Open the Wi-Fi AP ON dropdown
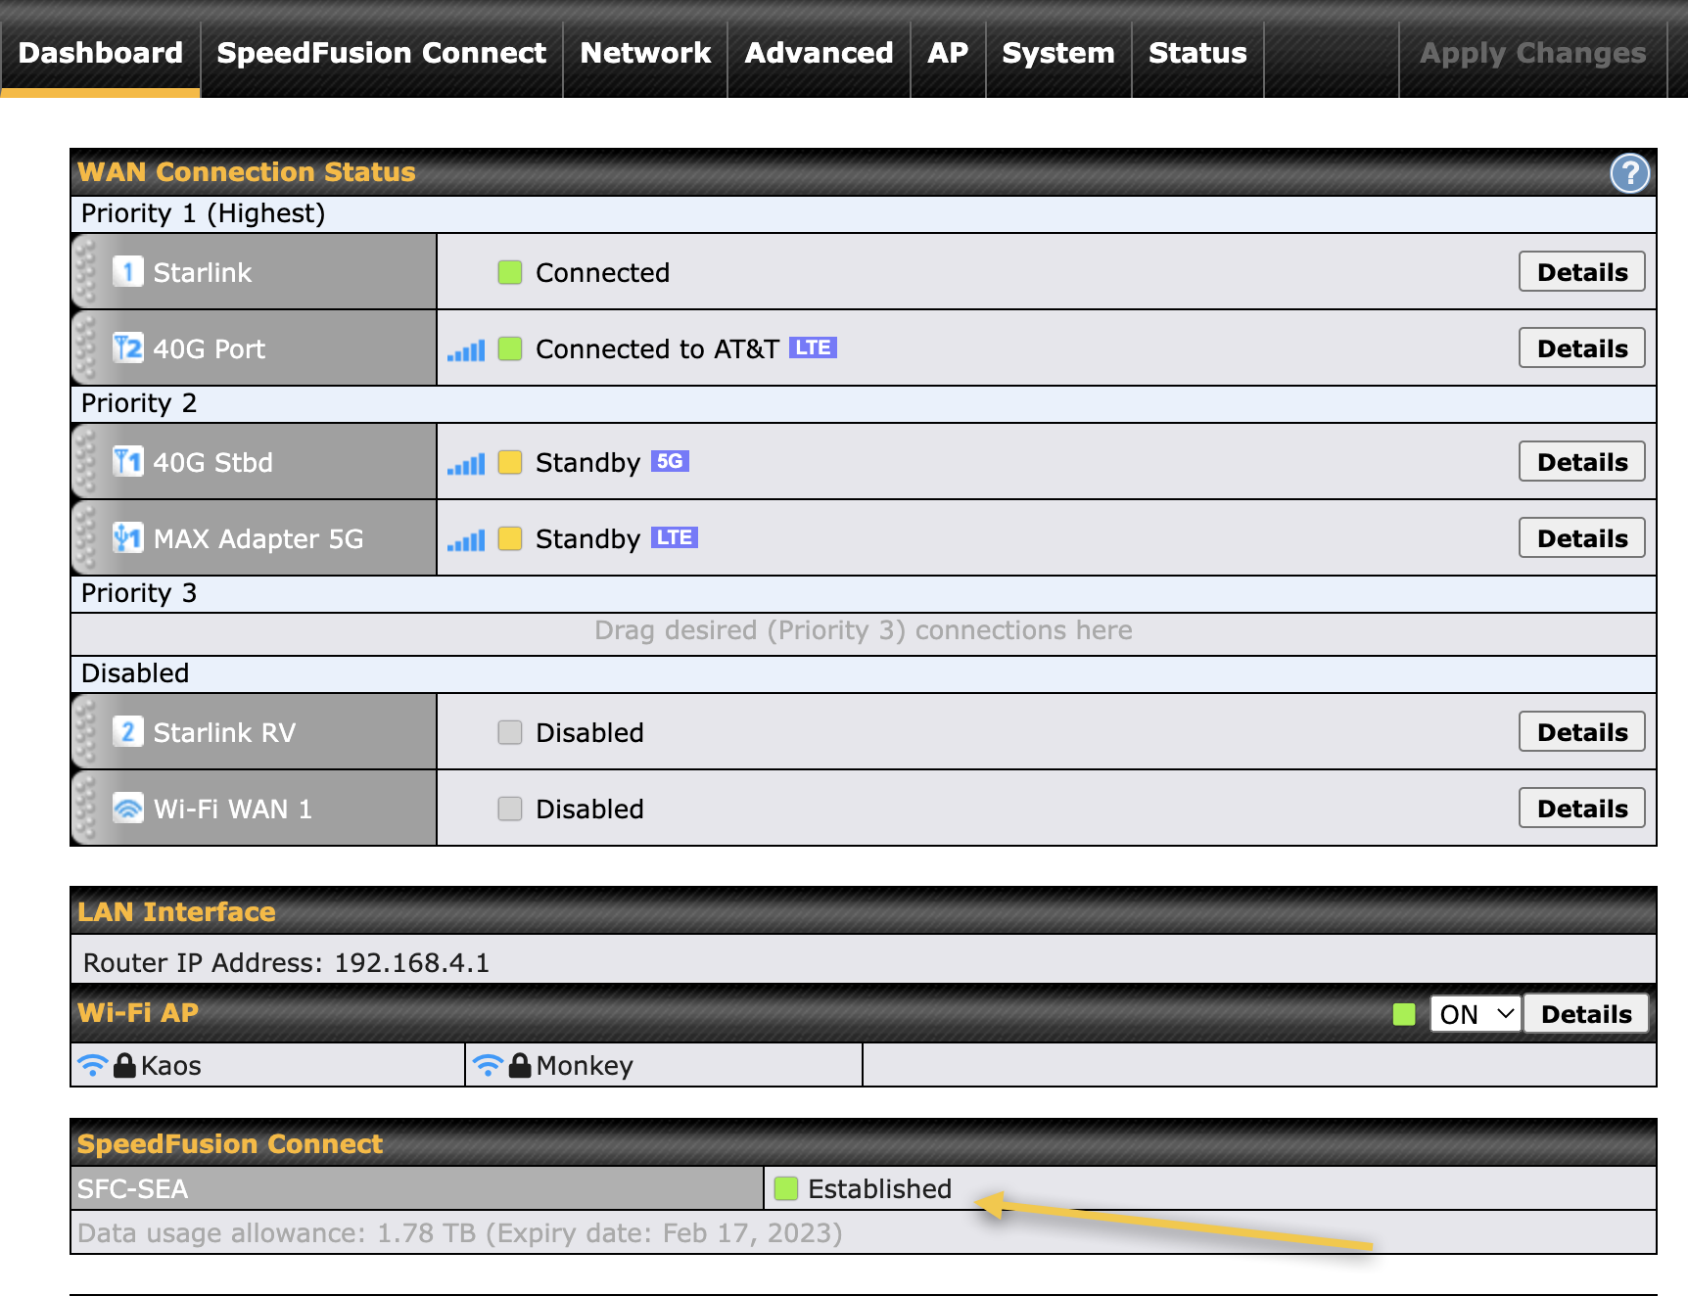 pos(1474,1014)
